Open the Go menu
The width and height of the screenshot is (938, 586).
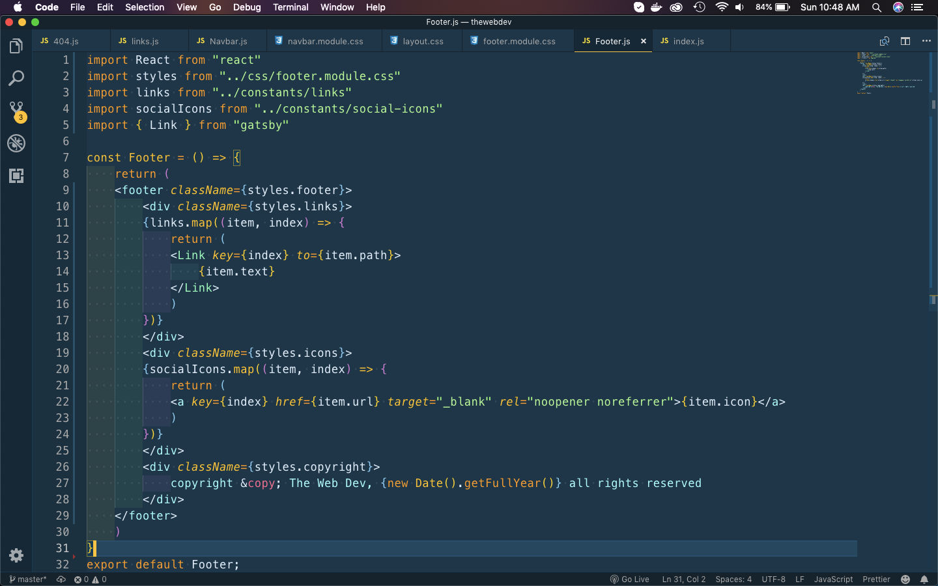click(215, 7)
